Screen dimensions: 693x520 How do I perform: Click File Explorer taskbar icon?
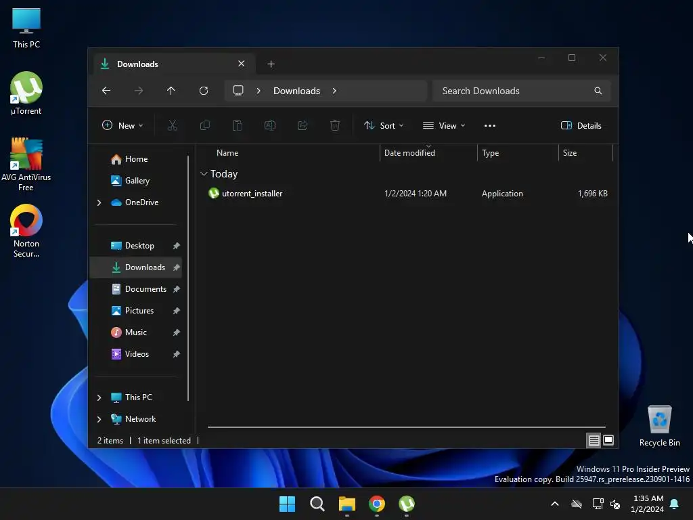pos(347,504)
